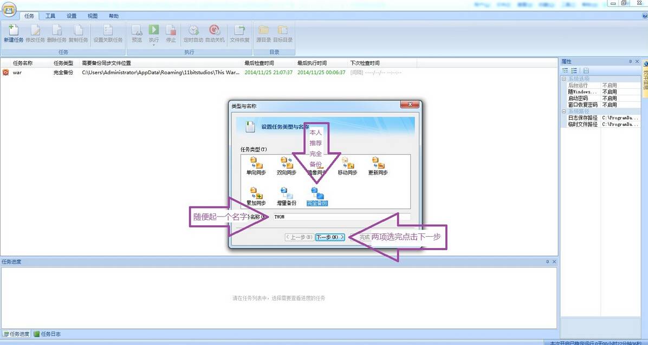Select 窗口恢复密码 property row
This screenshot has height=345, width=648.
pyautogui.click(x=600, y=105)
